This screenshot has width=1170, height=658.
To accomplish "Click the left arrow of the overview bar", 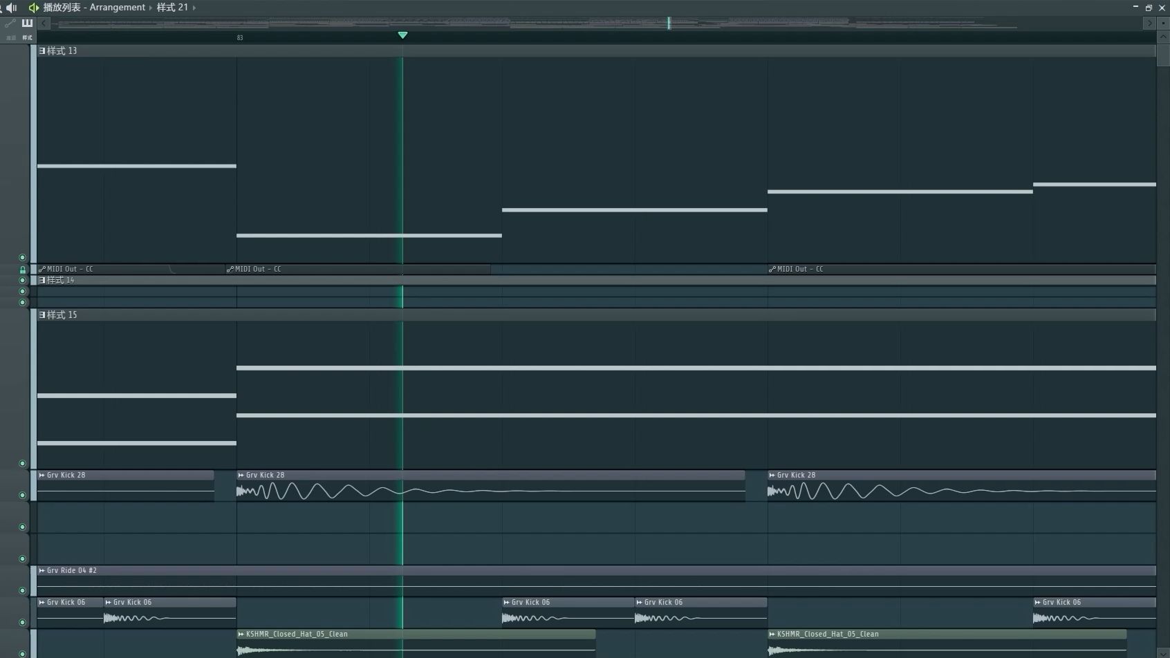I will (x=44, y=23).
